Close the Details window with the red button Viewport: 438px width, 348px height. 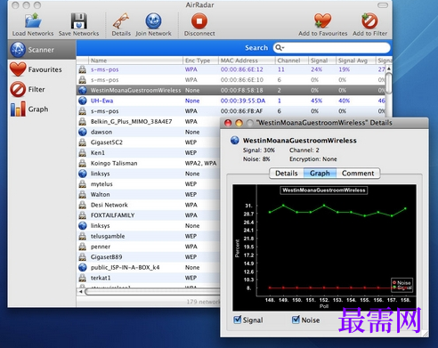[228, 123]
